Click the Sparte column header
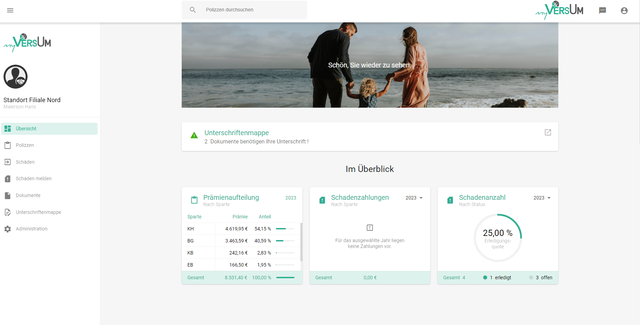The width and height of the screenshot is (640, 325). 194,217
